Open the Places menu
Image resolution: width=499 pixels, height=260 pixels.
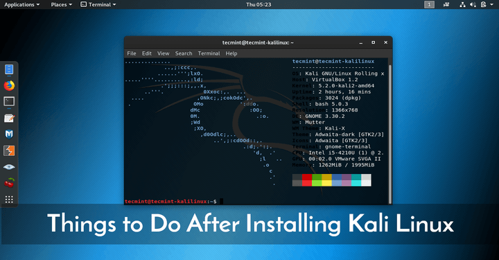tap(62, 4)
